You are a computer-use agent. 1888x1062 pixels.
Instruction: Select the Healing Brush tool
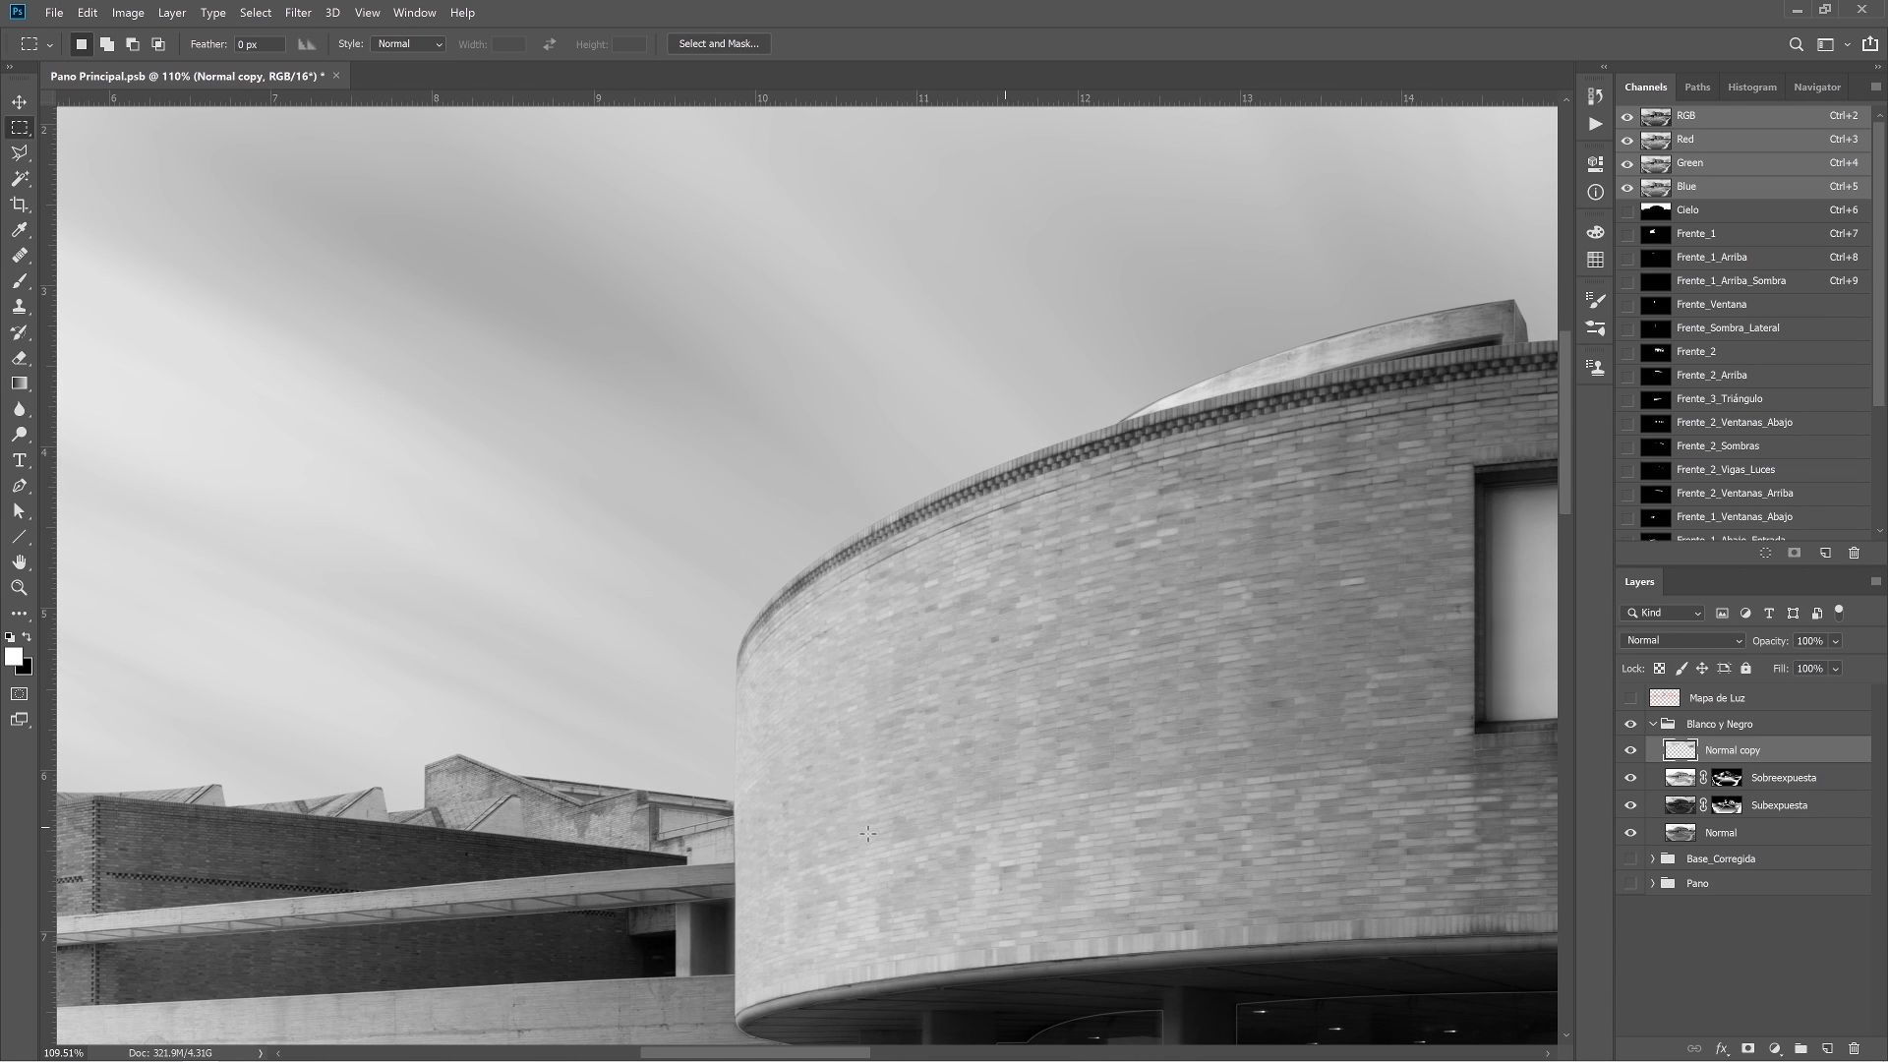tap(20, 256)
